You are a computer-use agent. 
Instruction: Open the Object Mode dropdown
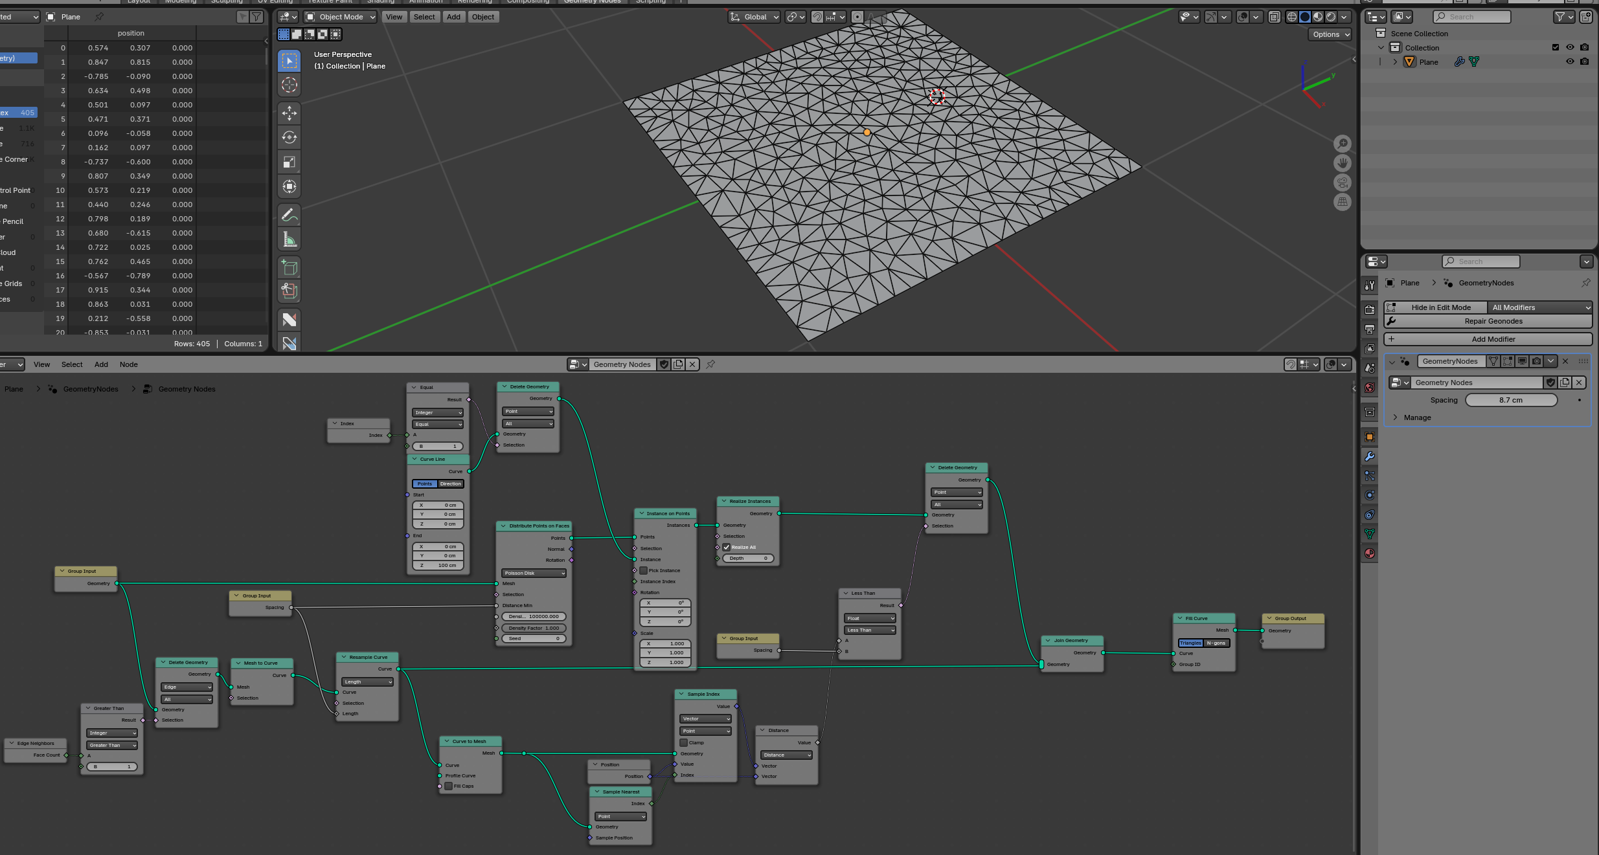(x=340, y=17)
